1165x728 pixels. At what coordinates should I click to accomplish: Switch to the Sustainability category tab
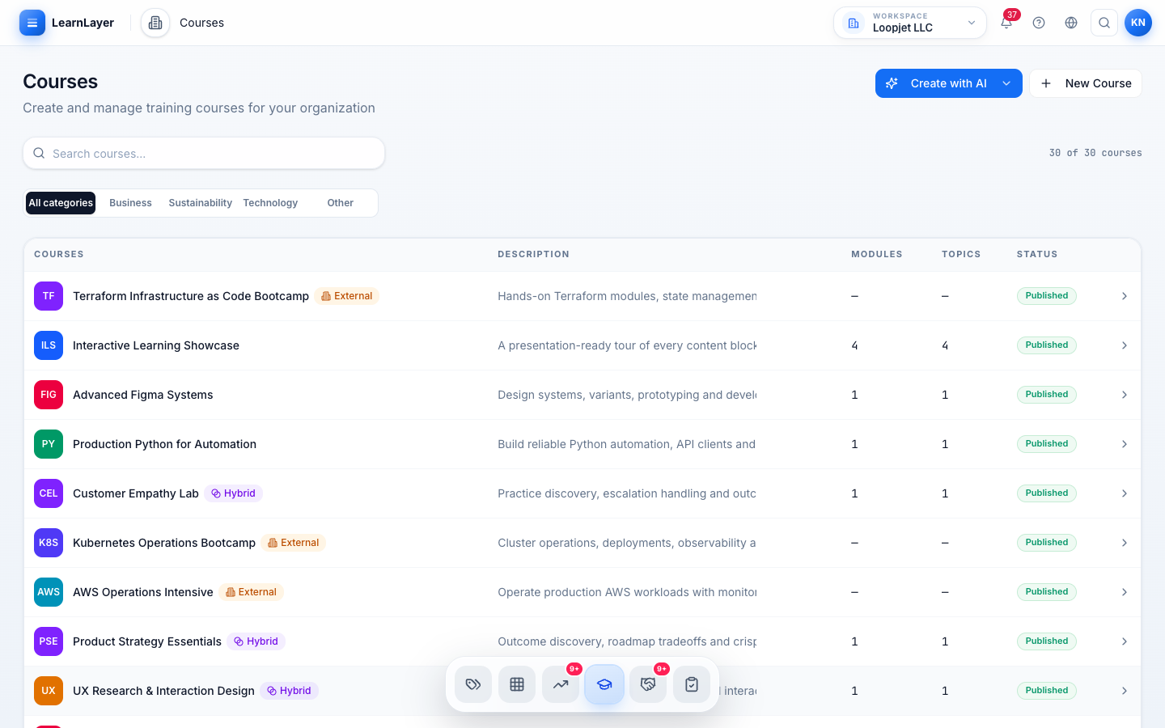tap(200, 203)
